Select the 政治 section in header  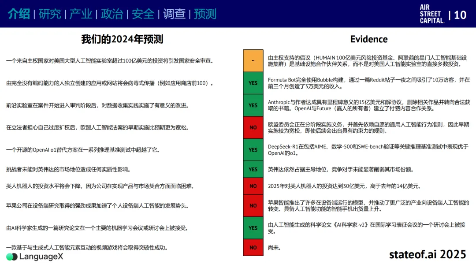[112, 14]
